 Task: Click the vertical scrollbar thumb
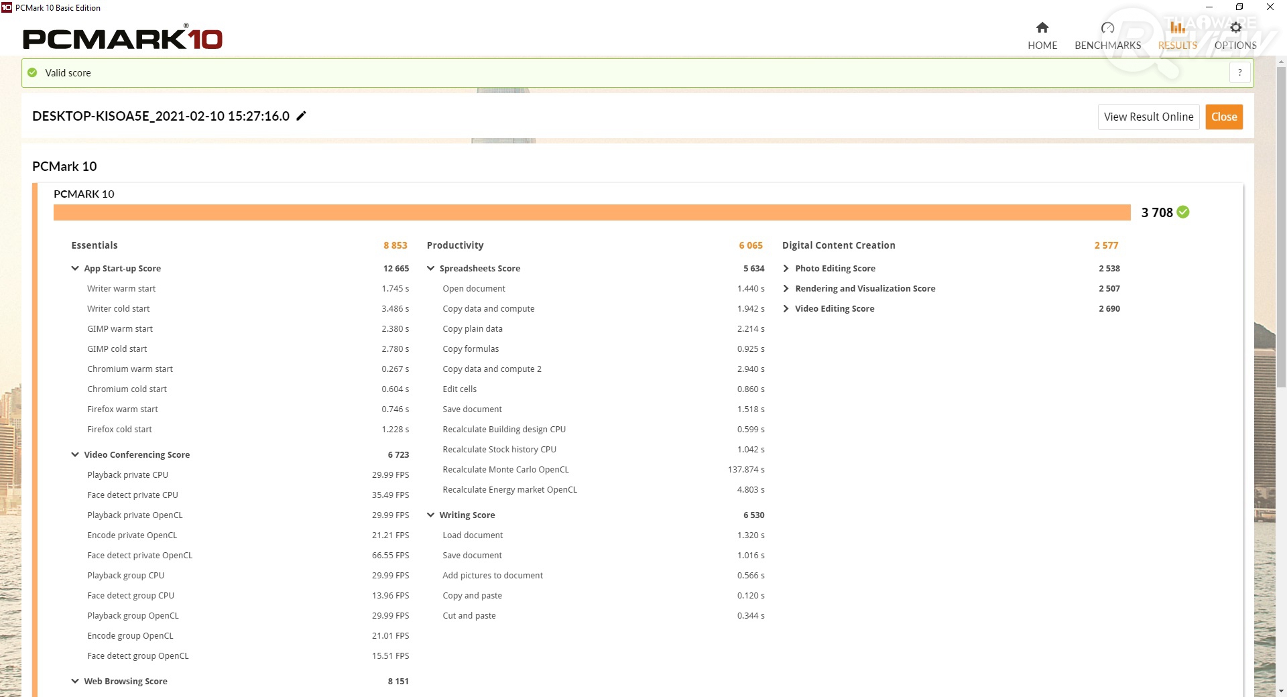click(1281, 226)
